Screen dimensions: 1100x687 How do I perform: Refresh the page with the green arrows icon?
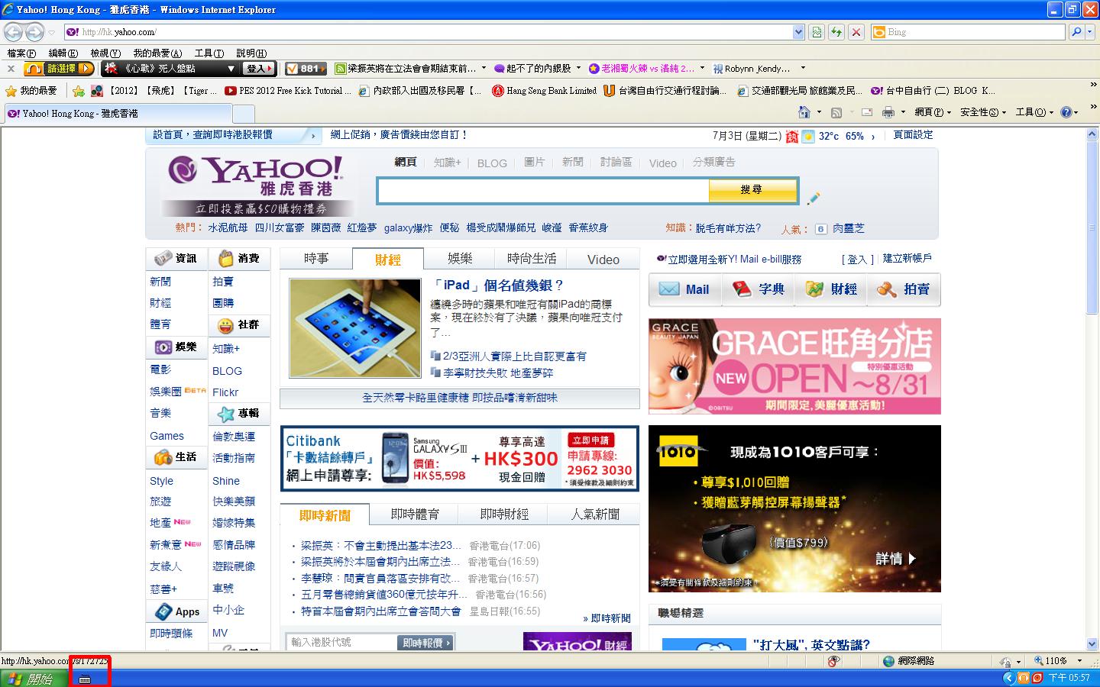[836, 32]
